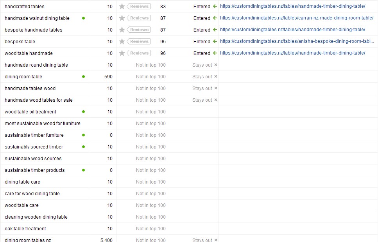Click green dot next to wood table oil treatment

coord(83,112)
